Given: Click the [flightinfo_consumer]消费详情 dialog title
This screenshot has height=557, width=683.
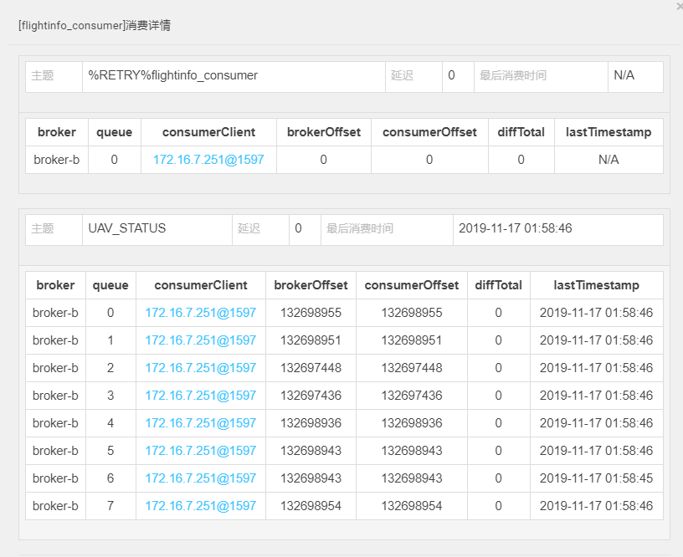Looking at the screenshot, I should coord(95,26).
